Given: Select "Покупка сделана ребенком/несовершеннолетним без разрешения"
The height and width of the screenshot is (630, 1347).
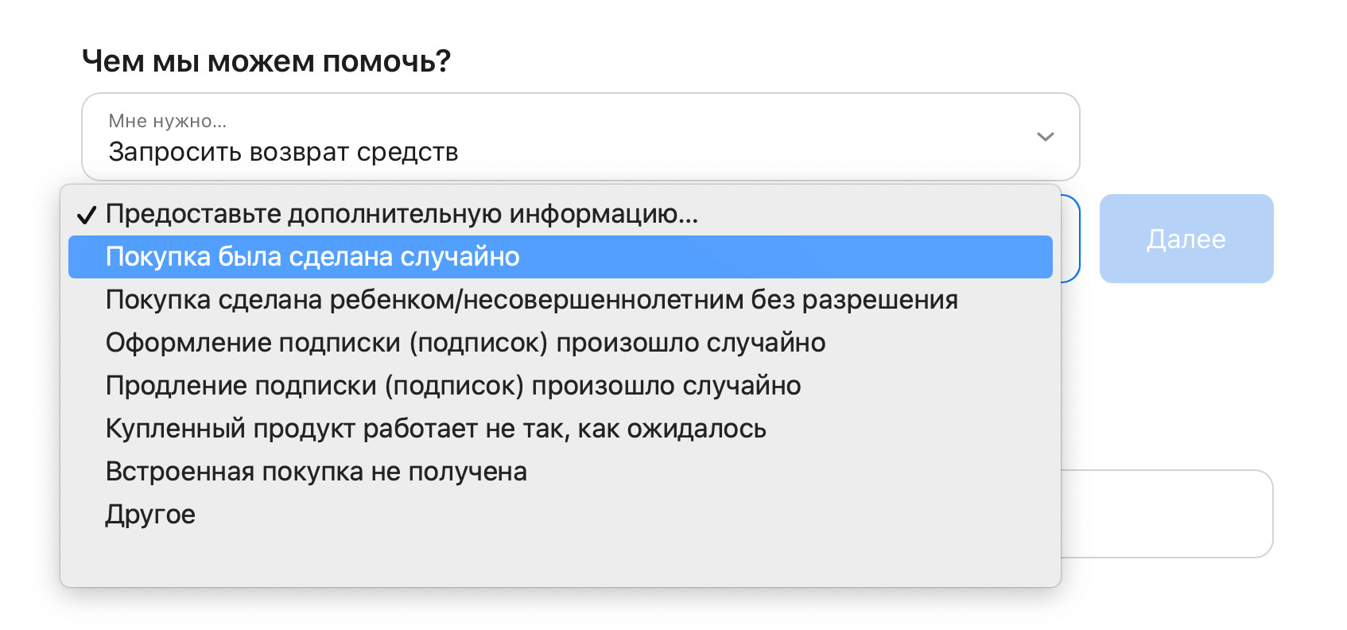Looking at the screenshot, I should (x=531, y=300).
